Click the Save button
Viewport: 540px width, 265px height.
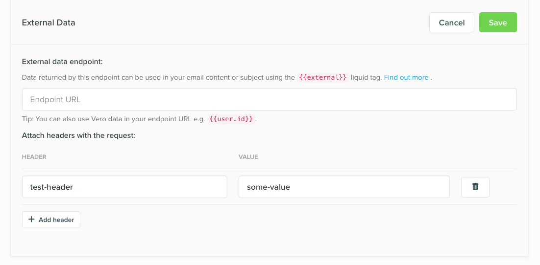point(498,22)
